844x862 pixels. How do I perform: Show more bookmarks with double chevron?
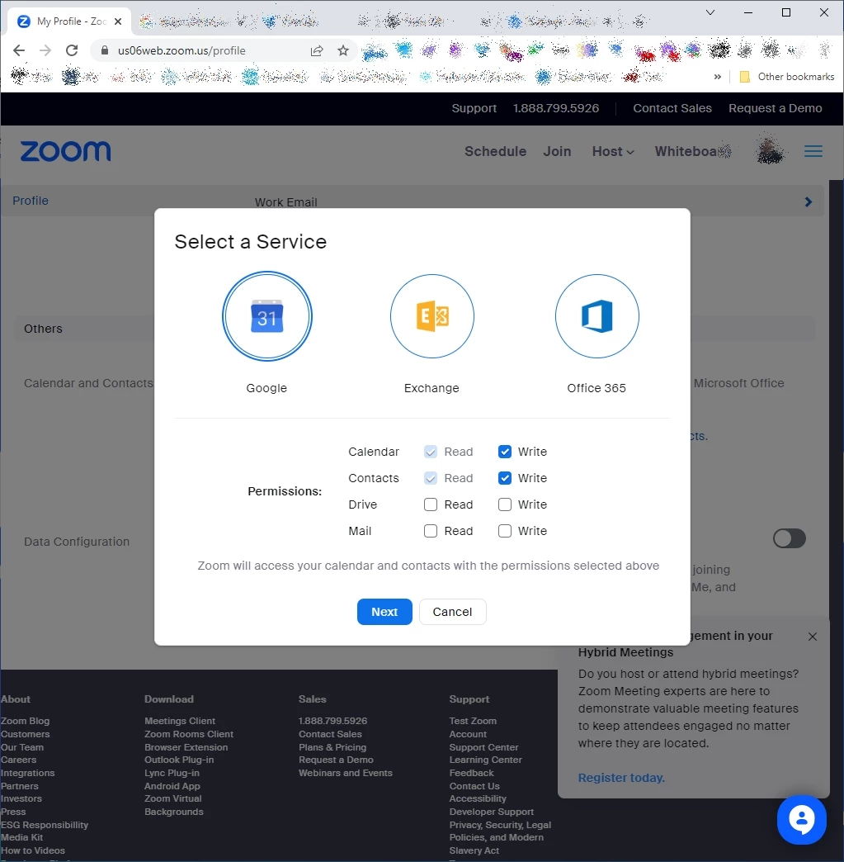(x=717, y=77)
